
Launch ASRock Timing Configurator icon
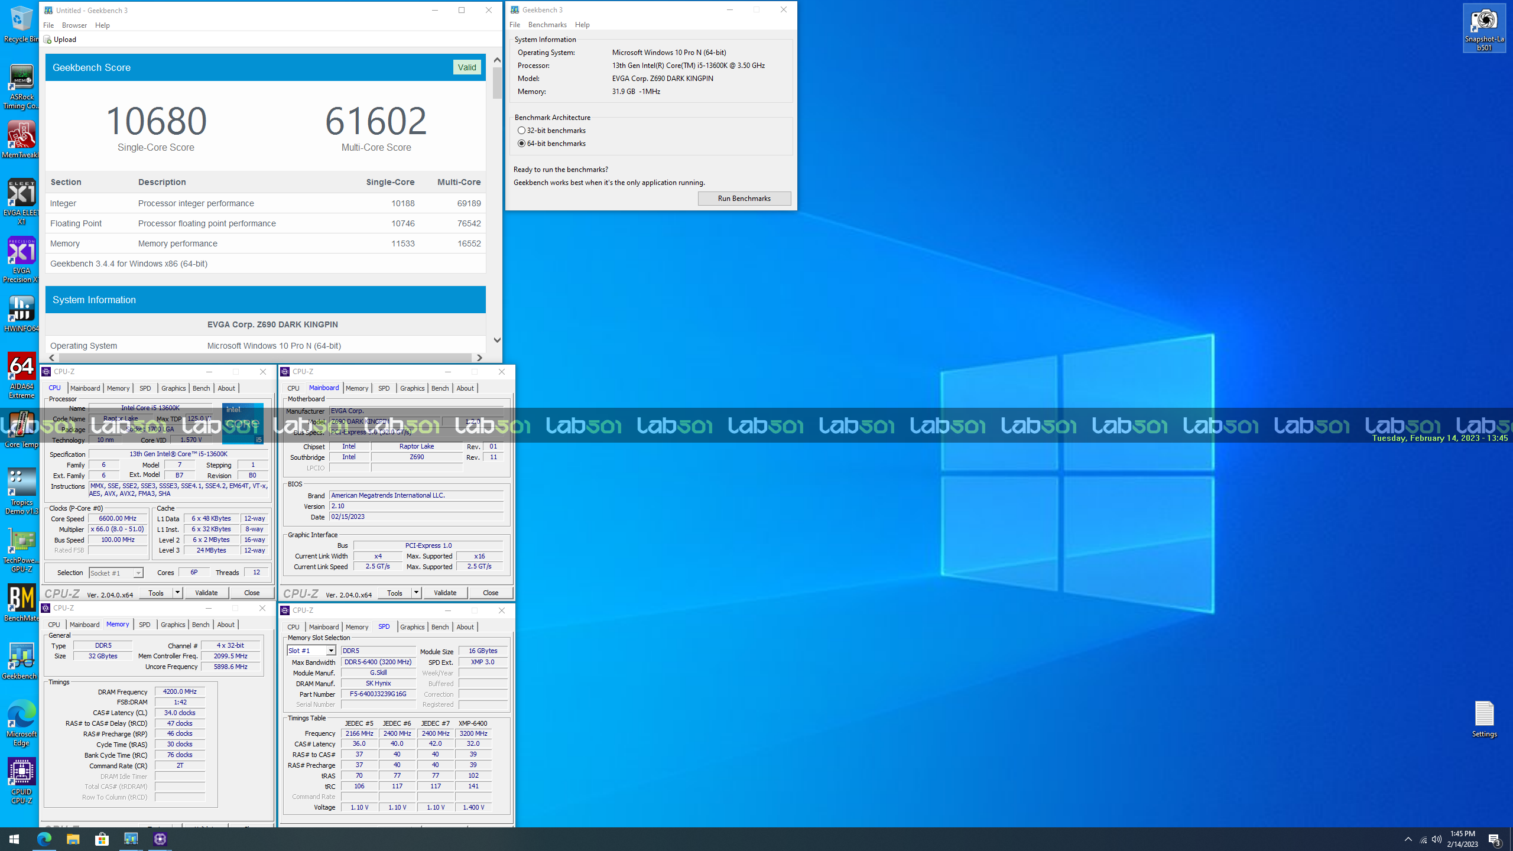[x=21, y=87]
